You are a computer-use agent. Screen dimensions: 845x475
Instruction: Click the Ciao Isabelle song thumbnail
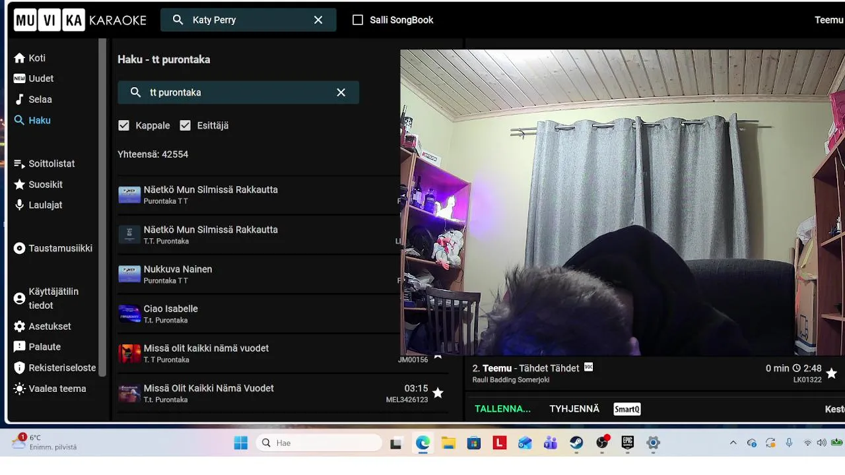click(x=129, y=313)
